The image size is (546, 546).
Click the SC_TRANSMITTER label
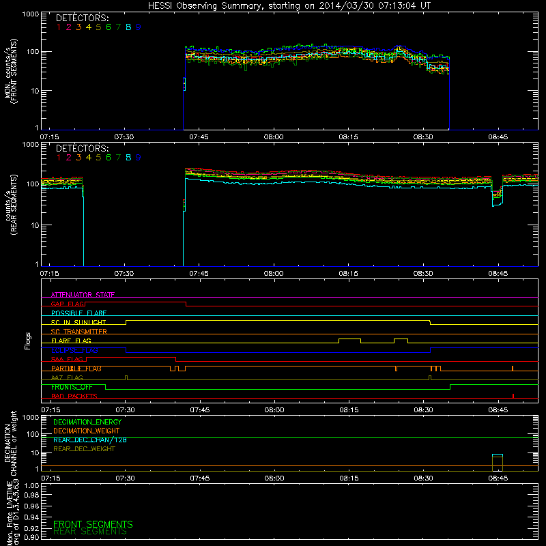pyautogui.click(x=78, y=332)
